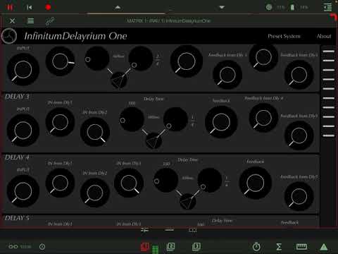The height and width of the screenshot is (254, 338).
Task: Adjust Delay 3 IN from Dly1 knob
Action: click(60, 122)
